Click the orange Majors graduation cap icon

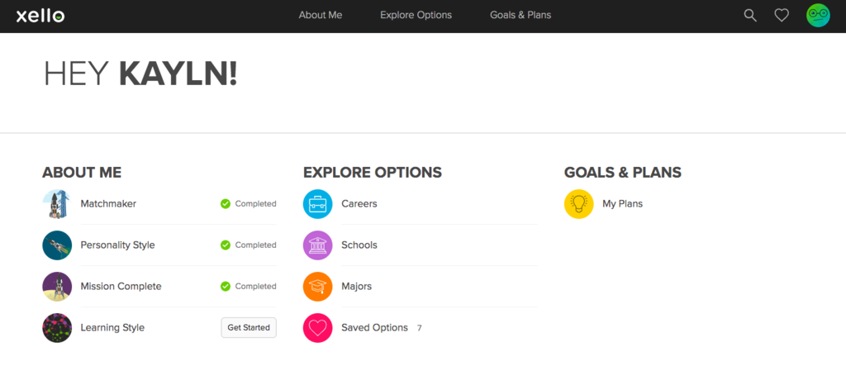(x=318, y=287)
